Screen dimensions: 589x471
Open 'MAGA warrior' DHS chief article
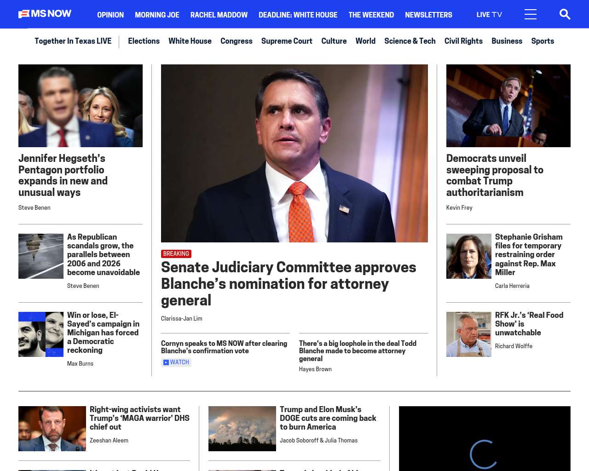[x=139, y=418]
